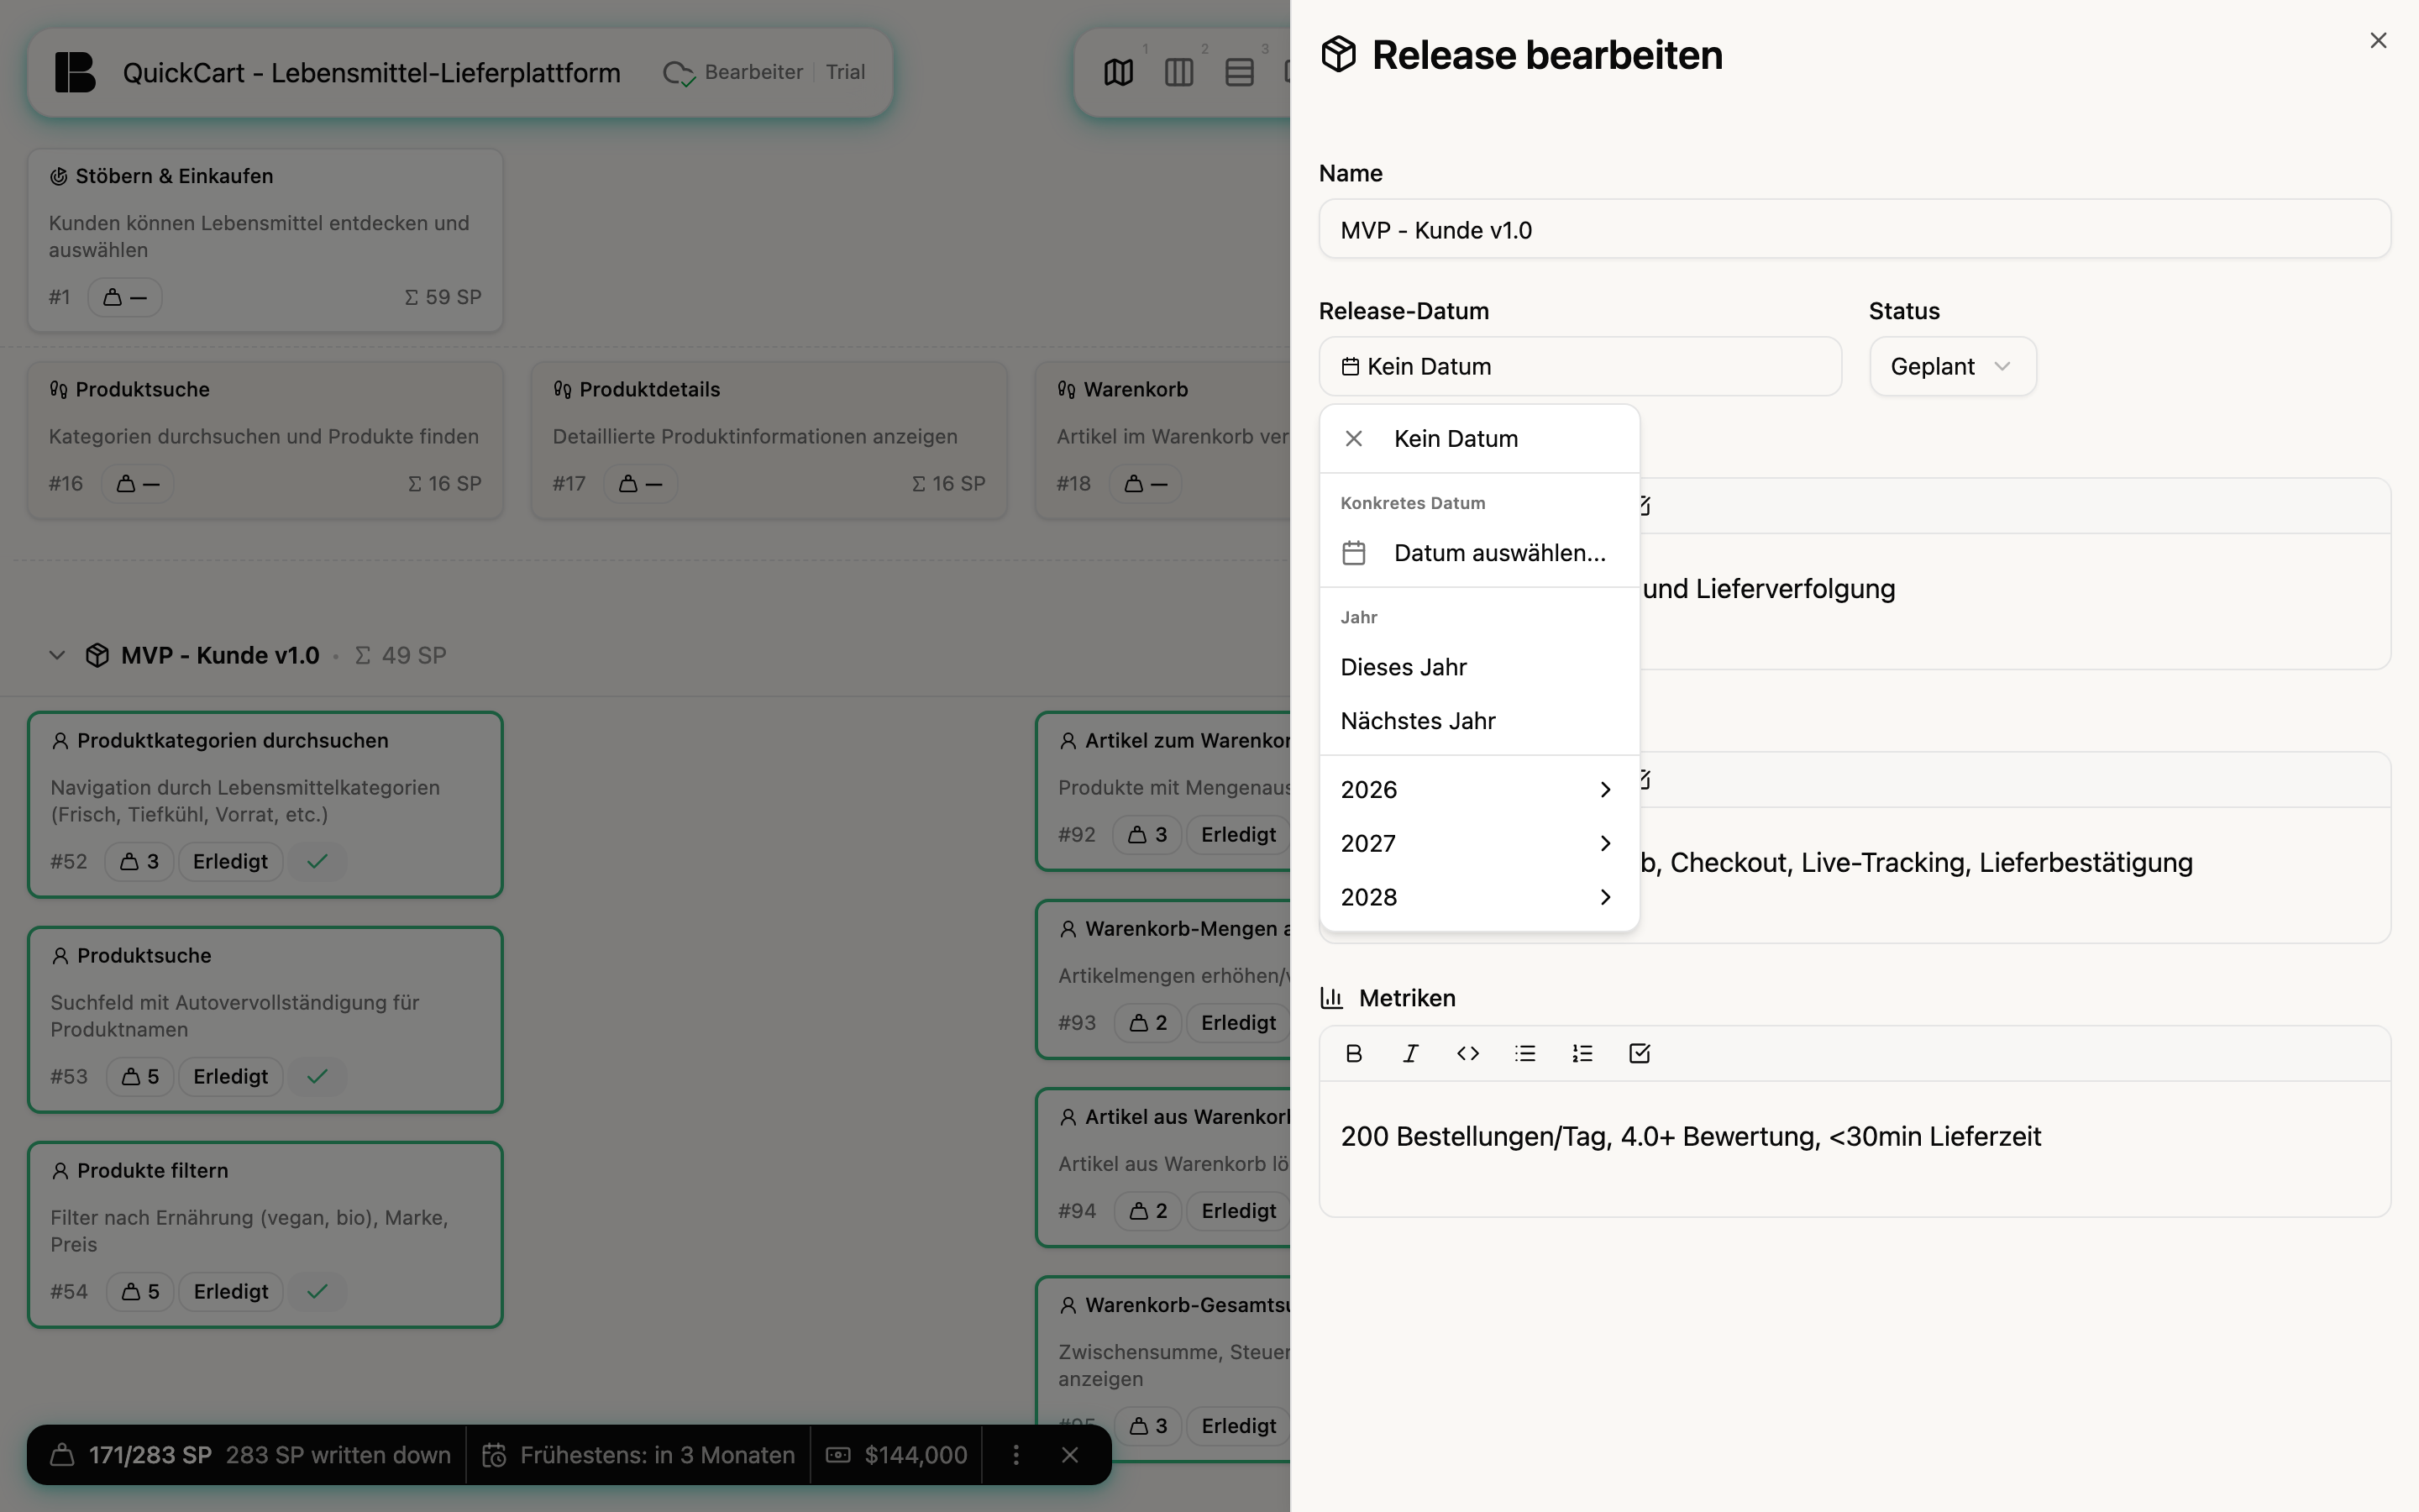Open the Status dropdown showing Geplant

1952,367
